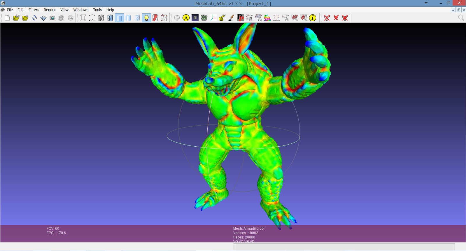Screen dimensions: 466x251
Task: Click the green mesh texture icon
Action: 204,18
